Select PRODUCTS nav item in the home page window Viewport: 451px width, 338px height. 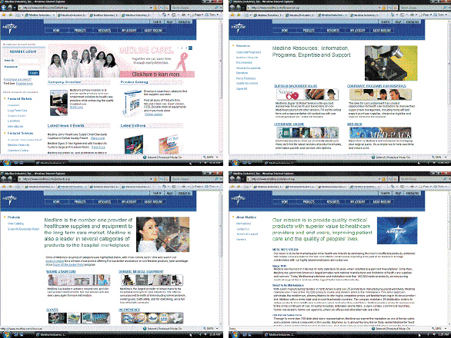pos(80,31)
